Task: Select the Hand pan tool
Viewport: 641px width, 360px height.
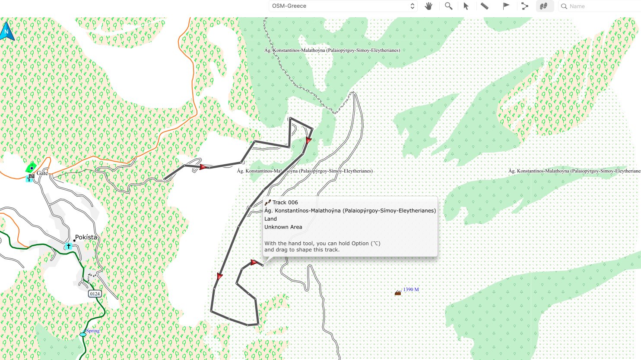Action: pyautogui.click(x=428, y=6)
